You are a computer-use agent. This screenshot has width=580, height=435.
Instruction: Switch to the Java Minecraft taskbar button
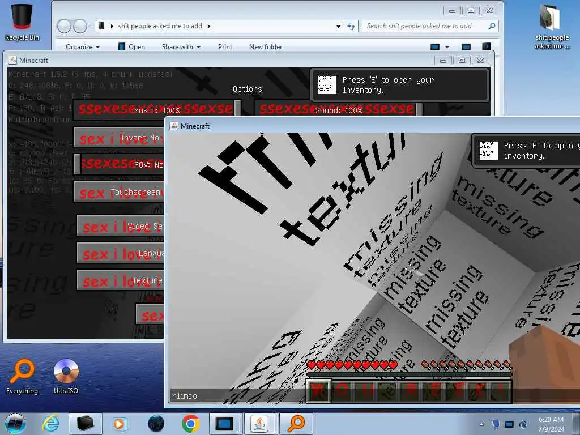(259, 424)
